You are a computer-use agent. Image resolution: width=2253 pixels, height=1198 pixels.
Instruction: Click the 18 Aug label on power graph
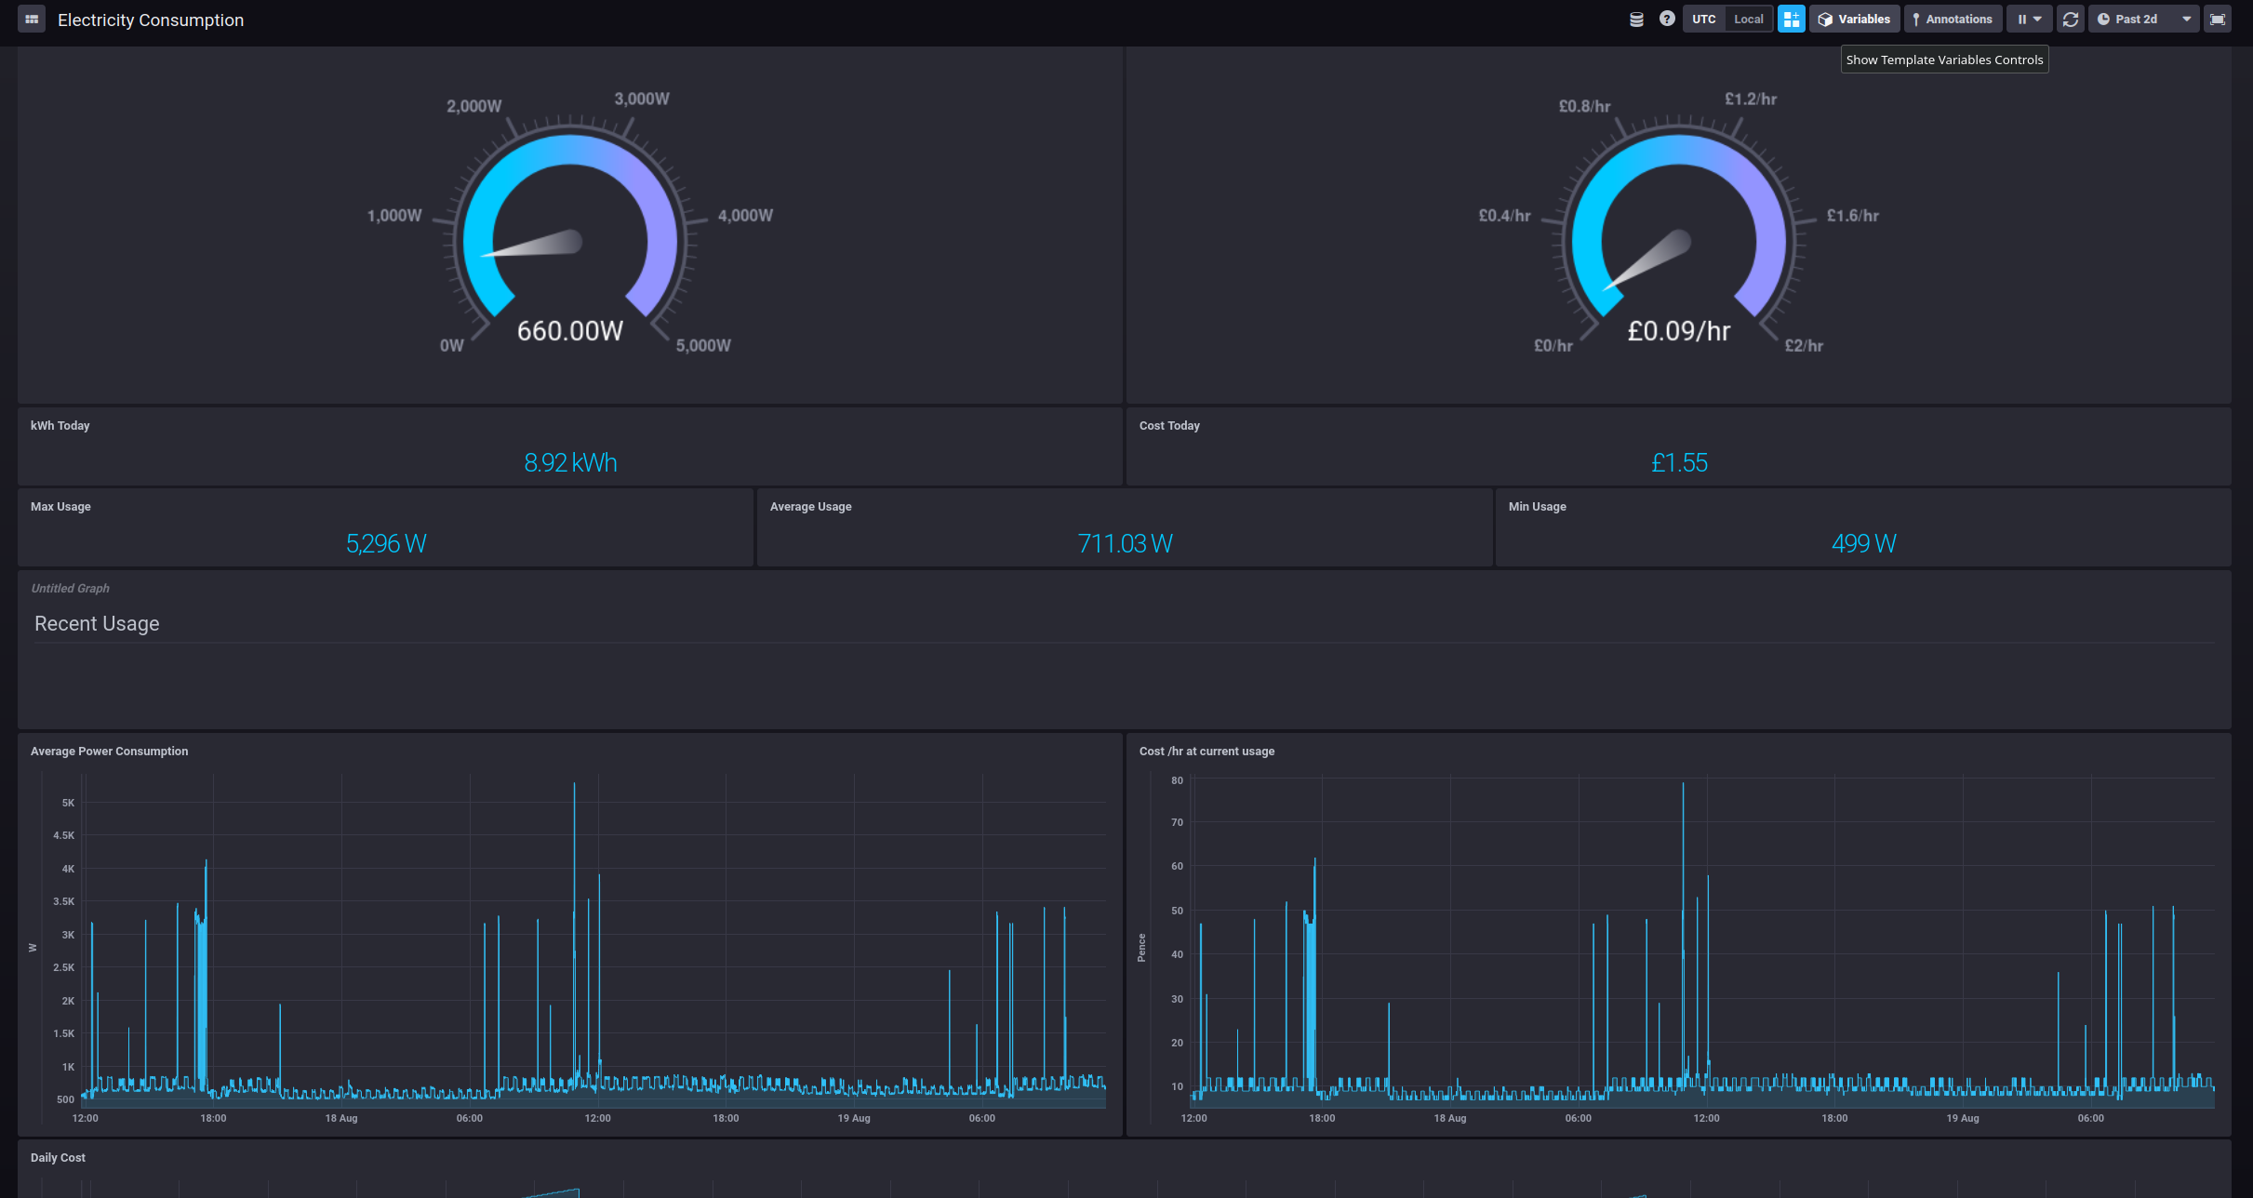click(341, 1118)
